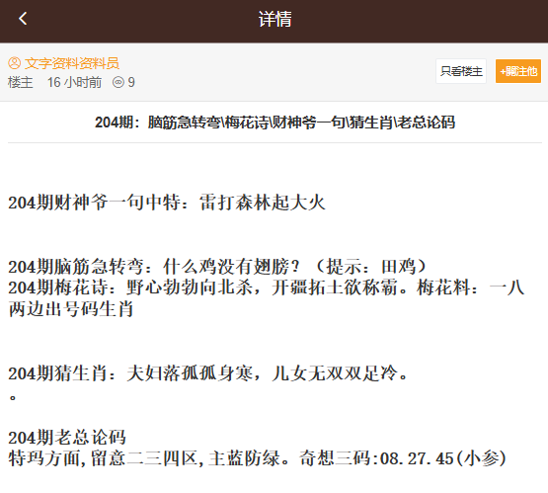Viewport: 548px width, 493px height.
Task: Follow the author with the +關注他 button
Action: click(518, 71)
